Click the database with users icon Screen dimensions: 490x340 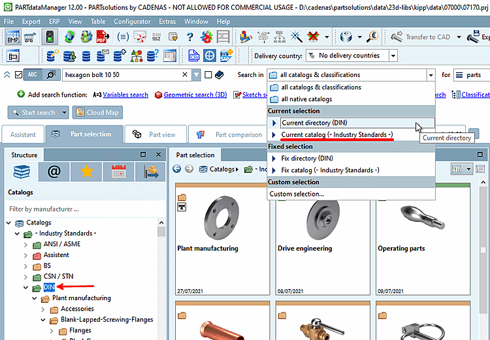coord(69,56)
